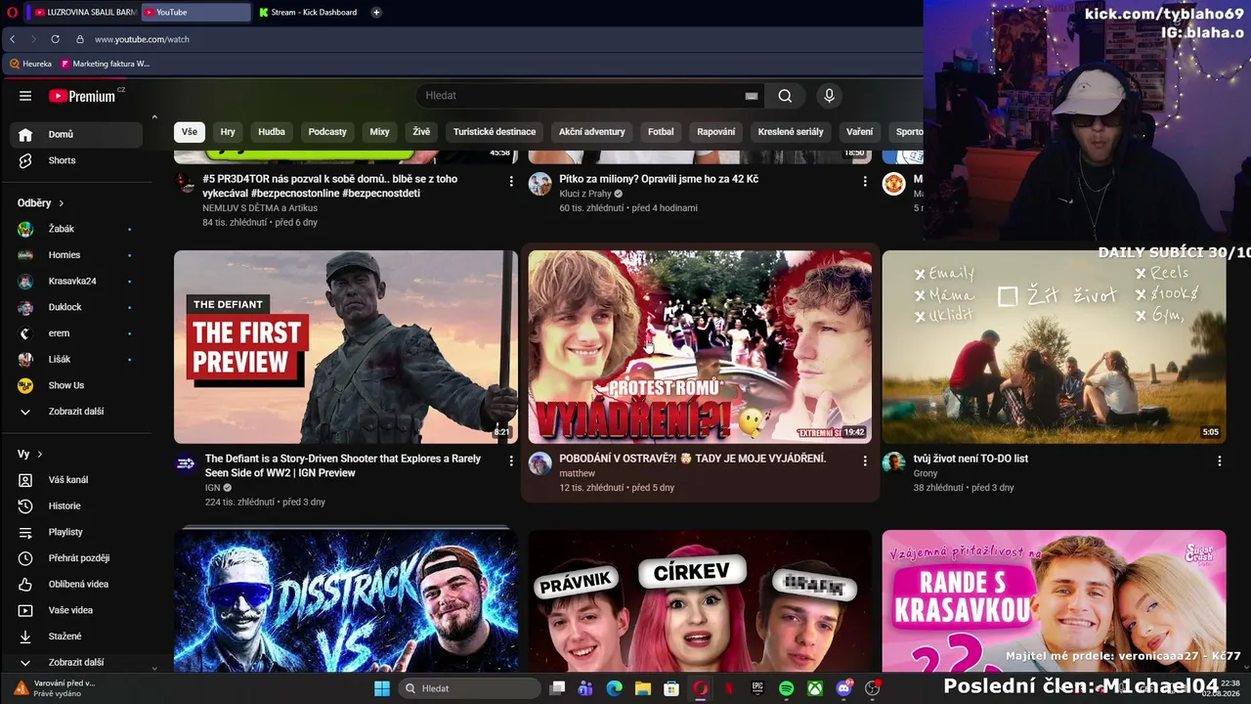Switch to Stream - Kick Dashboard tab
The image size is (1251, 704).
(x=308, y=13)
